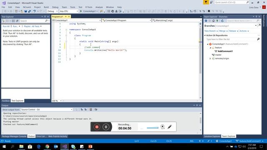
Task: Stop the screen recording
Action: tap(97, 127)
